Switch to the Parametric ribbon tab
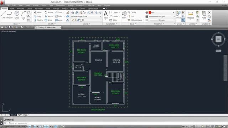228x128 pixels. 39,9
